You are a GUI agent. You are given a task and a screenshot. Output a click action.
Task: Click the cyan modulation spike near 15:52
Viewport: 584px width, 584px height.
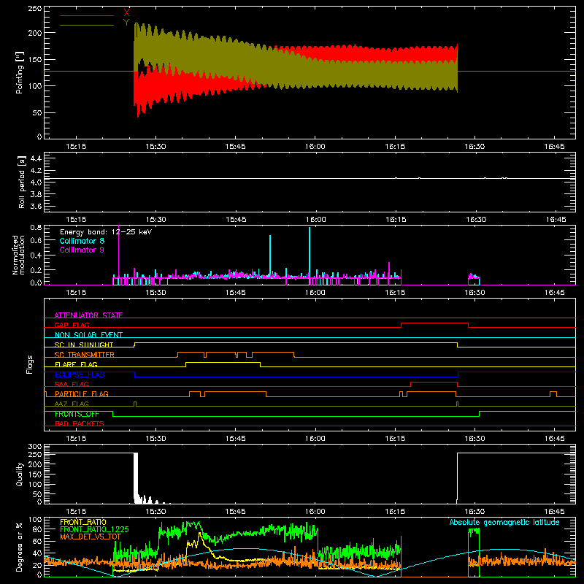tap(270, 256)
